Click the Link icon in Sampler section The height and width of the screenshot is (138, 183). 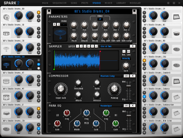click(128, 51)
